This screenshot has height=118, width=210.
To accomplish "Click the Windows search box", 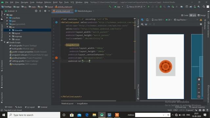I will [x=34, y=115].
